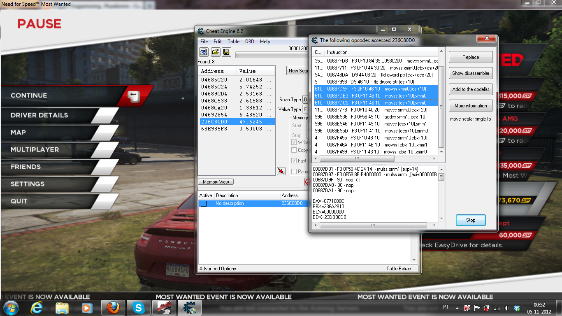The height and width of the screenshot is (316, 562).
Task: Open the Windows Start menu
Action: click(x=11, y=307)
